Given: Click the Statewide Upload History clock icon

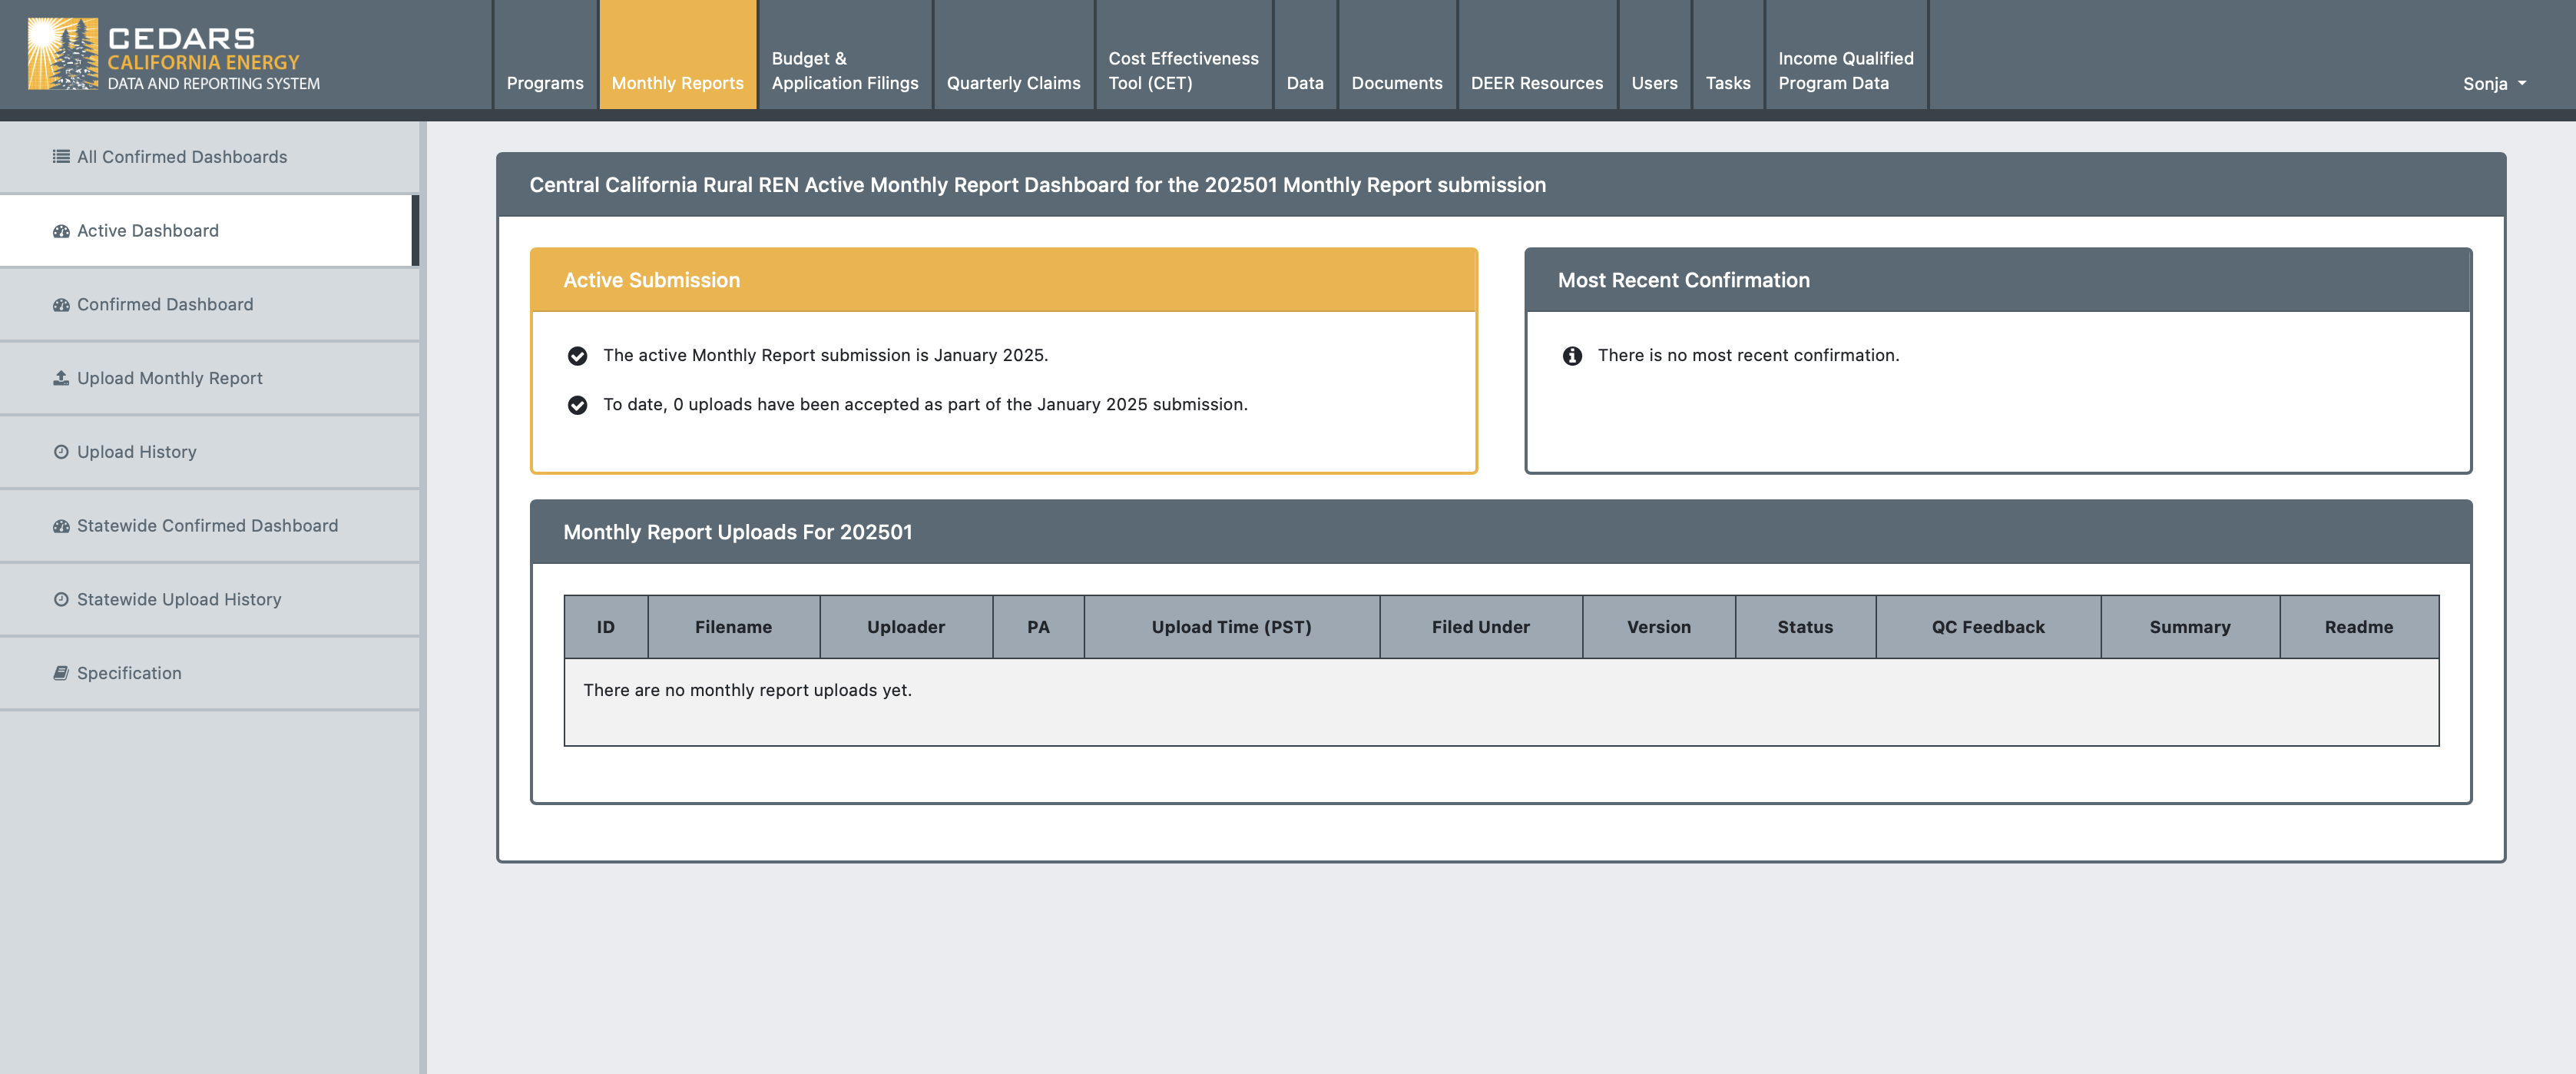Looking at the screenshot, I should pyautogui.click(x=61, y=600).
